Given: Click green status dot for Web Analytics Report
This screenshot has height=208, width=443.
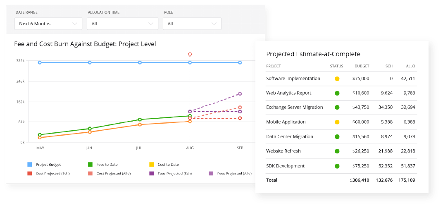Looking at the screenshot, I should click(337, 93).
